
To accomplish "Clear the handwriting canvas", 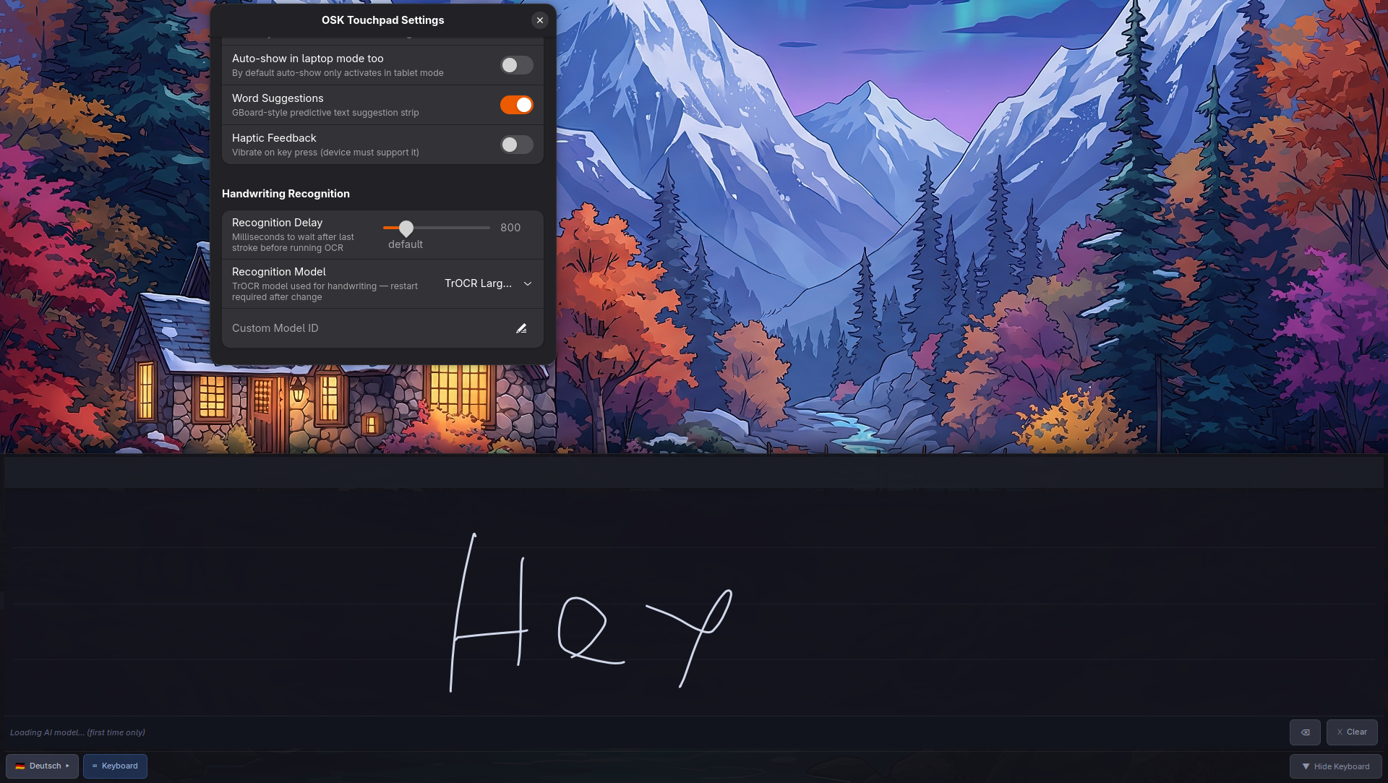I will point(1351,732).
